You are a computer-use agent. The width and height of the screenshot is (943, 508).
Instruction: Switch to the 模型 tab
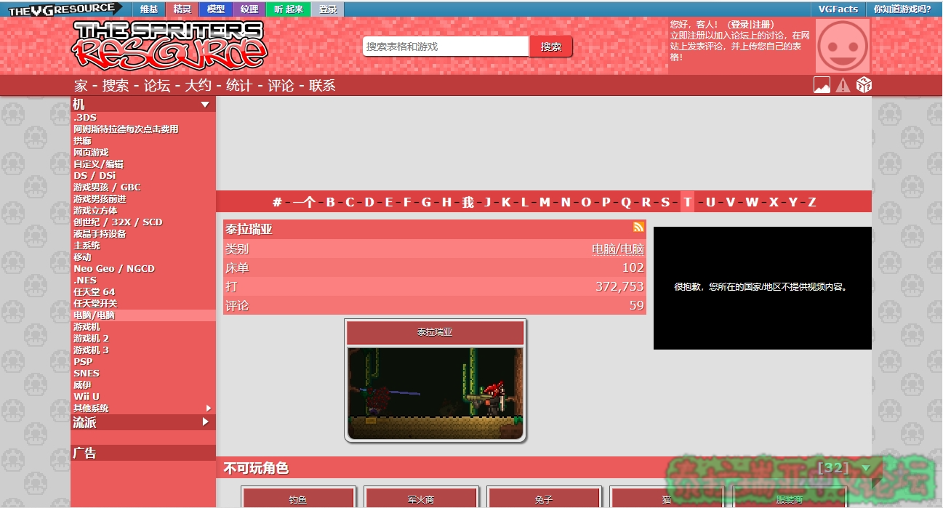click(x=216, y=9)
